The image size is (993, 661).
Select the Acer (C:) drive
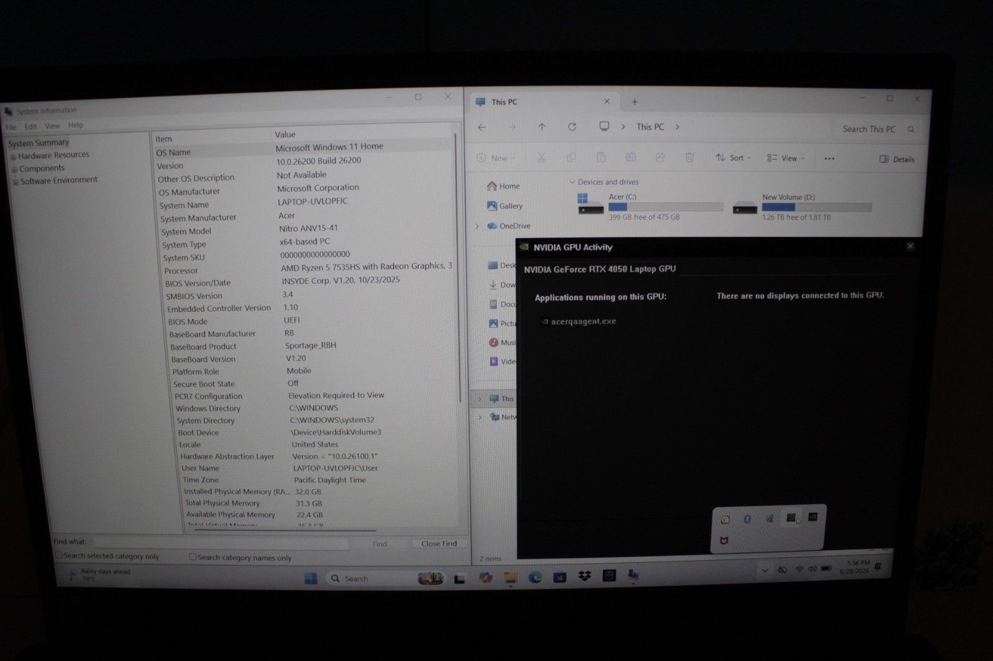[650, 206]
